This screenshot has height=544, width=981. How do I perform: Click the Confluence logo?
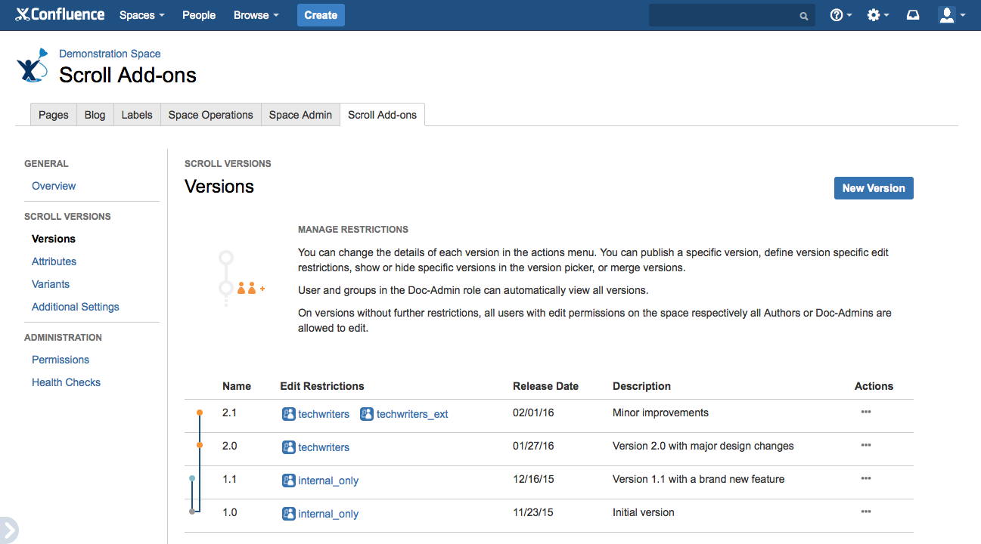(60, 14)
